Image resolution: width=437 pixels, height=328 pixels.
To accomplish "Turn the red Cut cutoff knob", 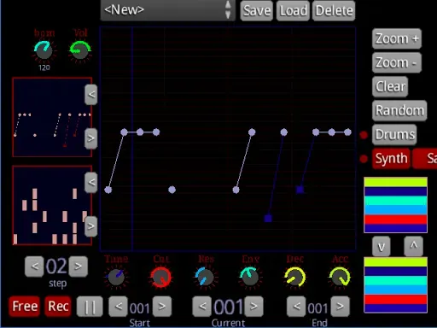I will (x=160, y=277).
